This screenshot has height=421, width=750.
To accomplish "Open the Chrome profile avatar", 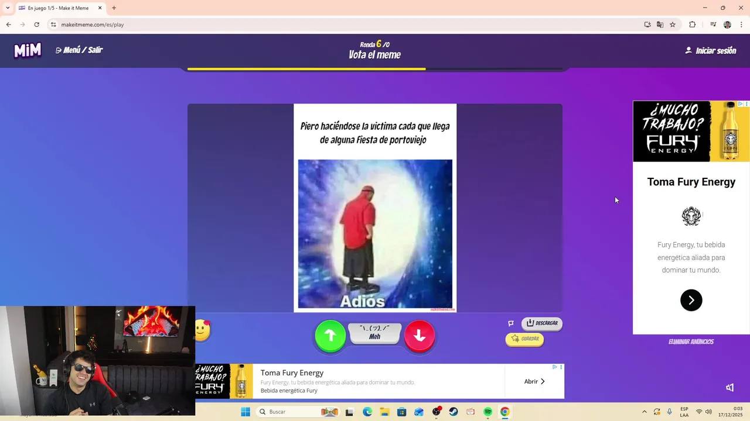I will pos(727,25).
